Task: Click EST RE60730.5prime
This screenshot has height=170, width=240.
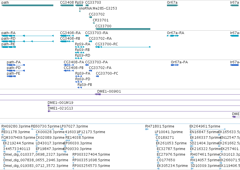Action: pyautogui.click(x=42, y=129)
